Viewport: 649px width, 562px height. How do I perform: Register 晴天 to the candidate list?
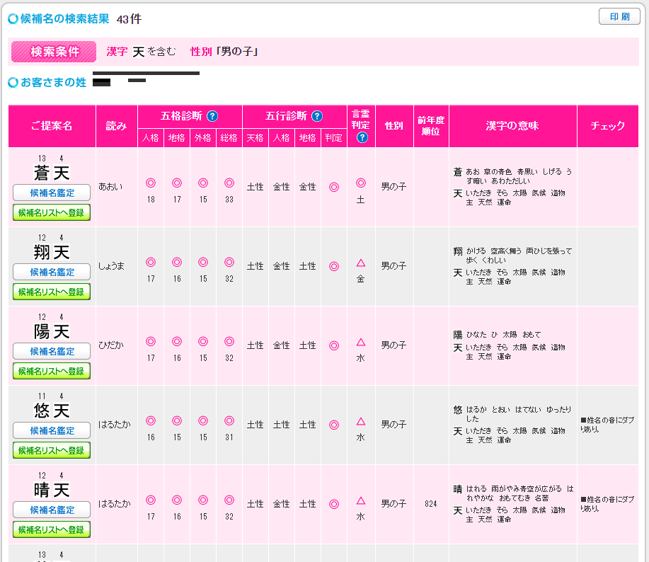tap(52, 529)
